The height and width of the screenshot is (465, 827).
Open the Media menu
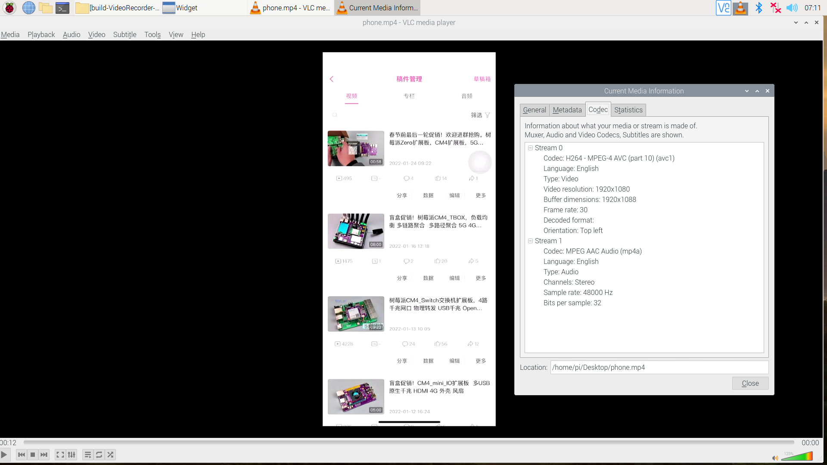point(10,34)
